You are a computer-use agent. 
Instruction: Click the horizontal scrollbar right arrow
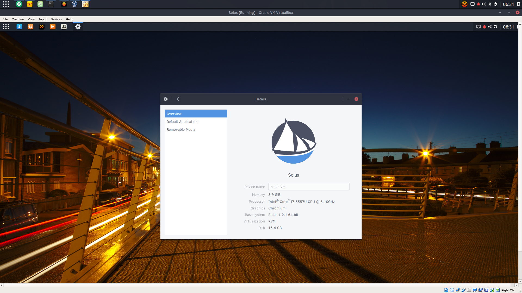click(516, 285)
